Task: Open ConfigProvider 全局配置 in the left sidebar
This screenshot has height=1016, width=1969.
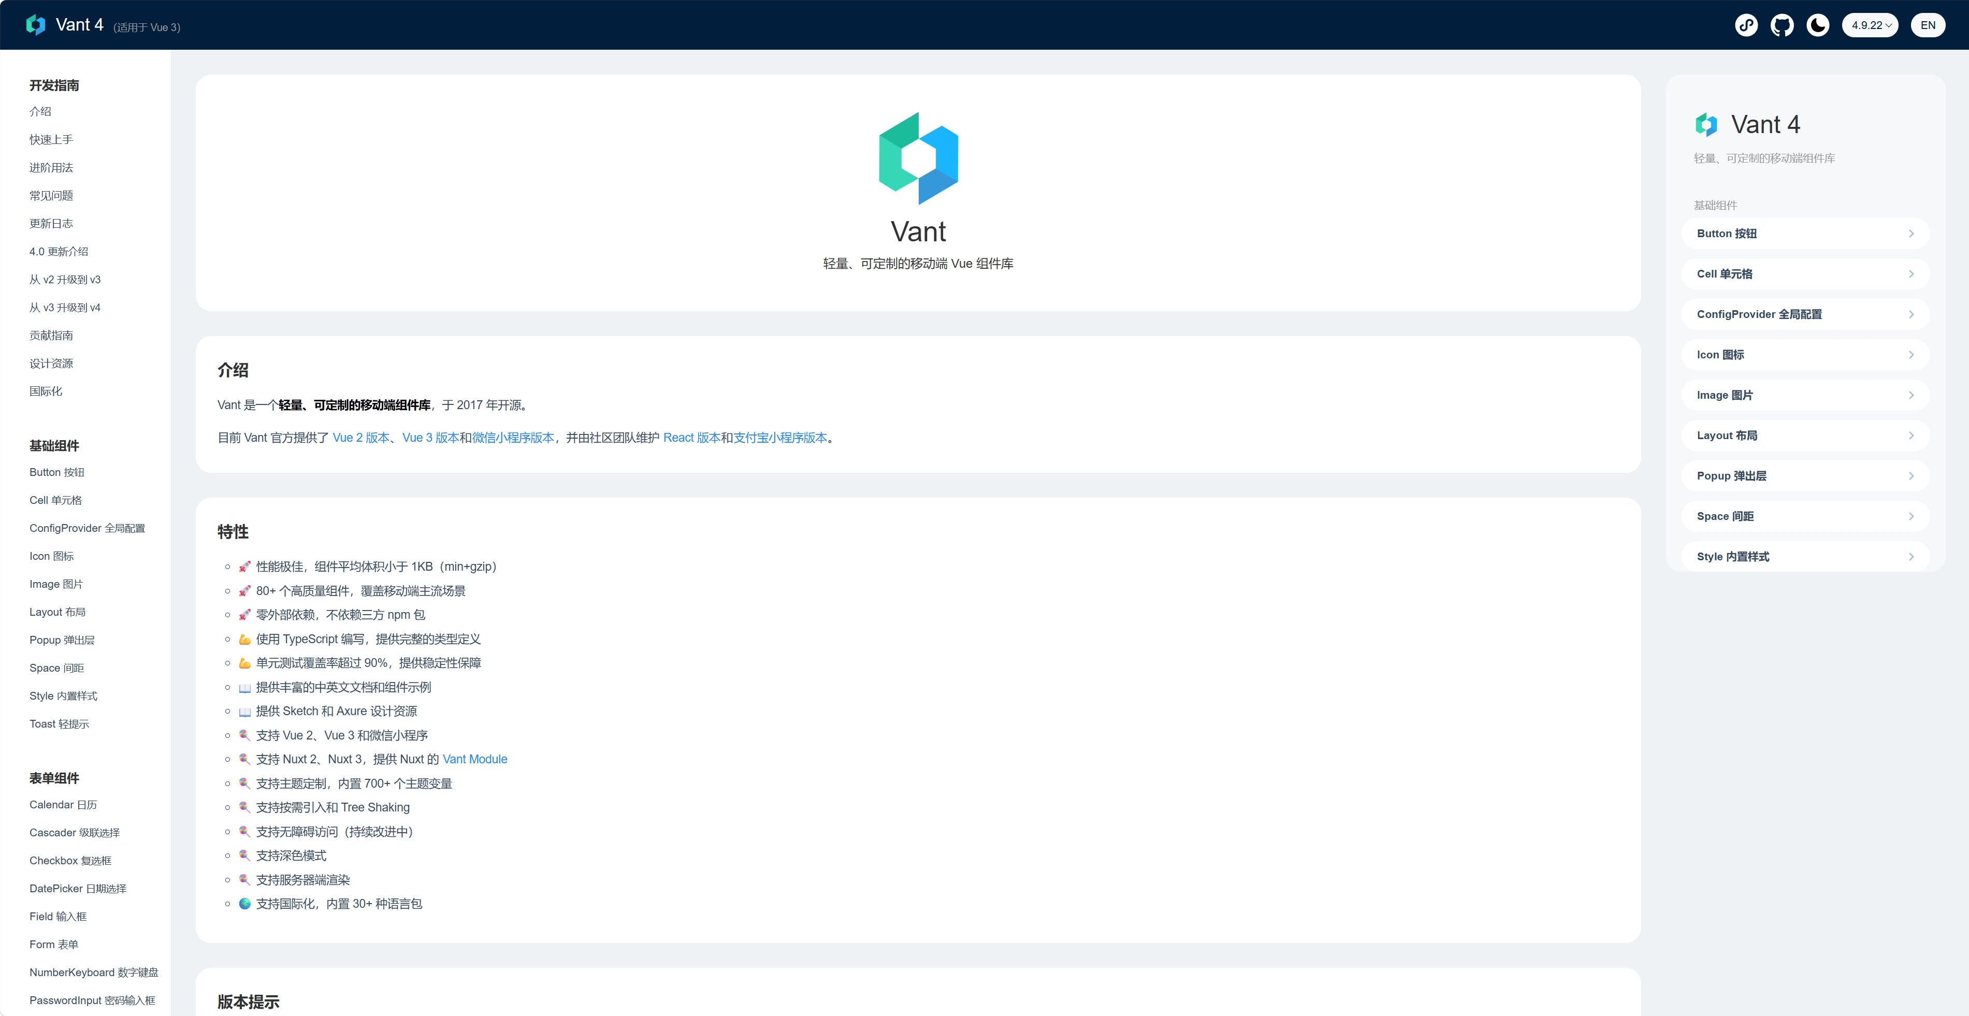Action: (87, 528)
